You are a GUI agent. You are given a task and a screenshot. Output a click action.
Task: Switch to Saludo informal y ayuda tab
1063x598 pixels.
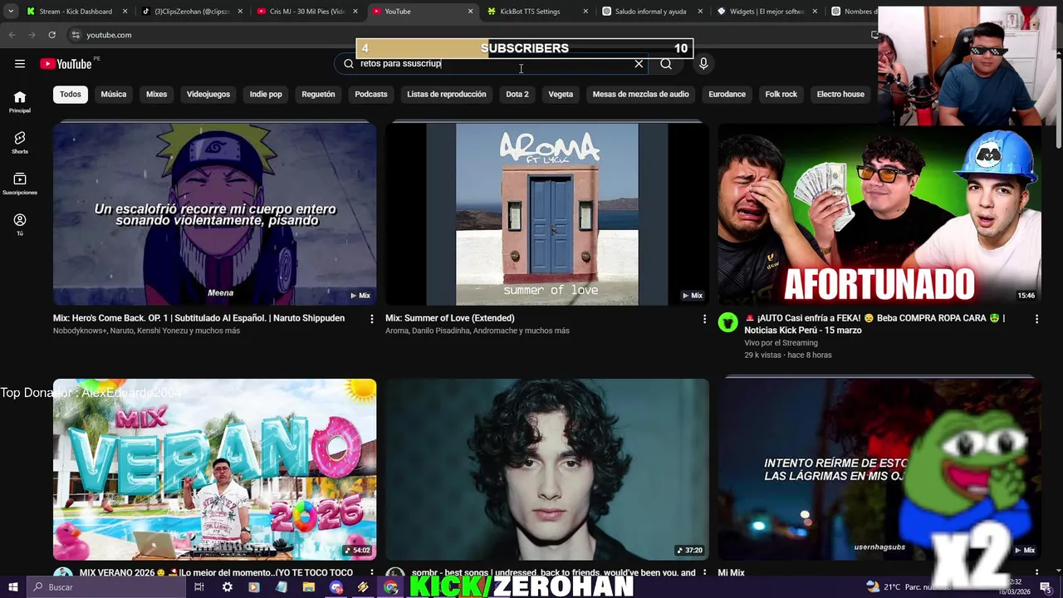651,12
